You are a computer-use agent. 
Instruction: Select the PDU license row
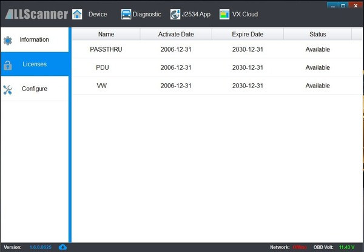(x=212, y=68)
